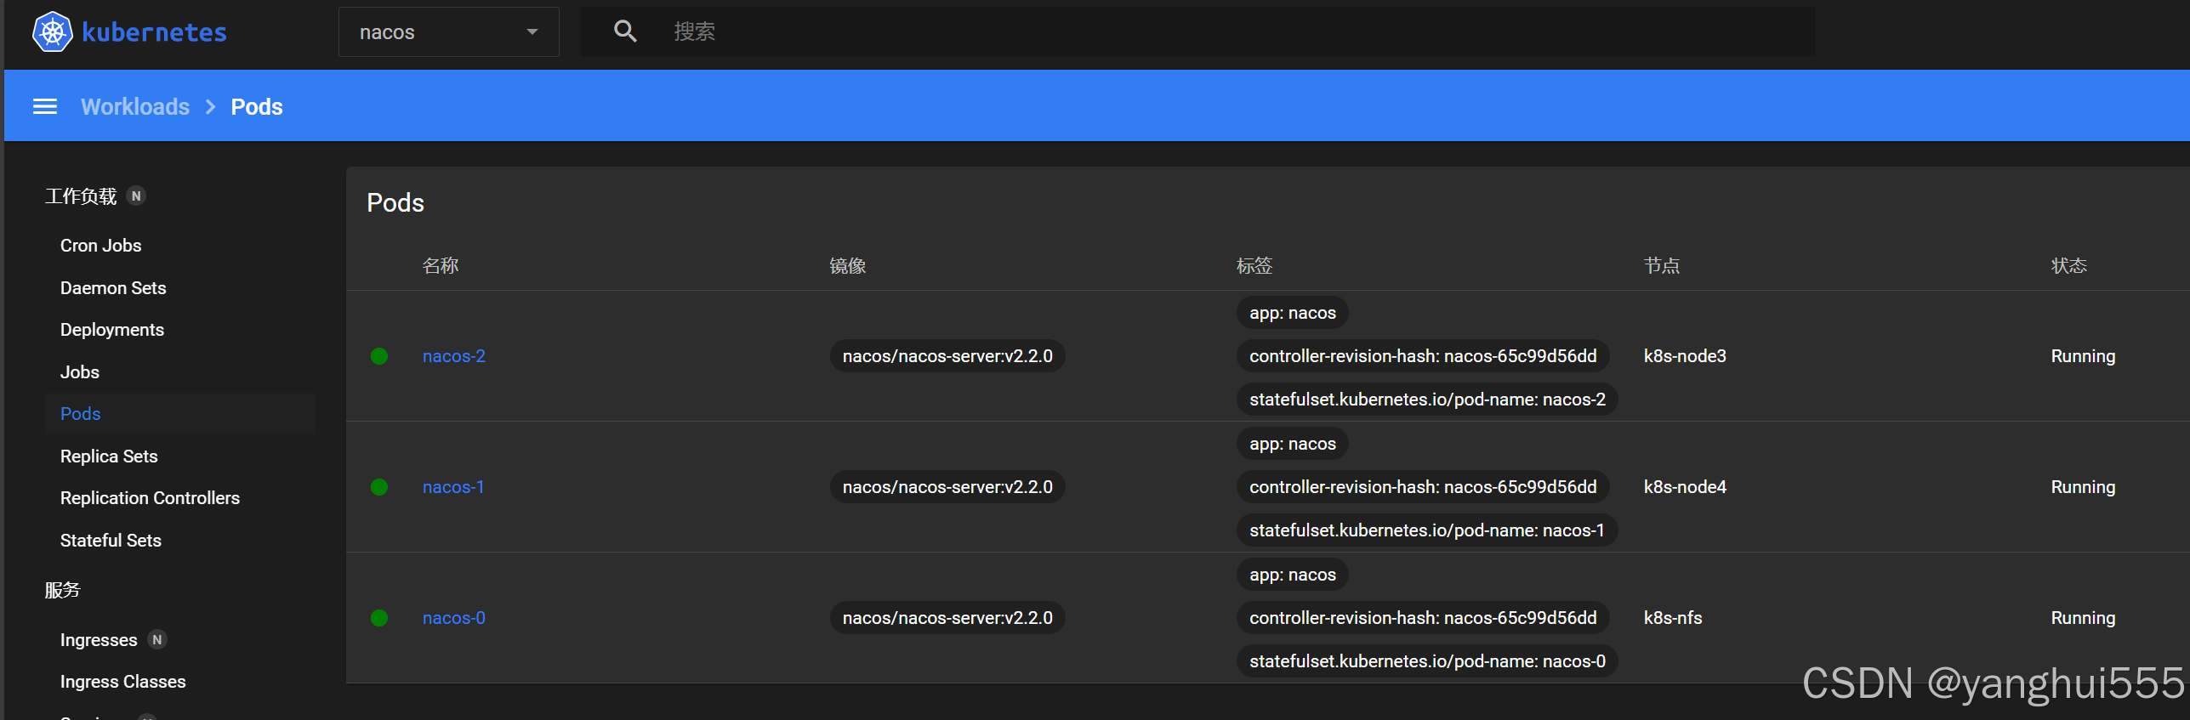Click the 标签 column header
The image size is (2190, 720).
(1254, 266)
